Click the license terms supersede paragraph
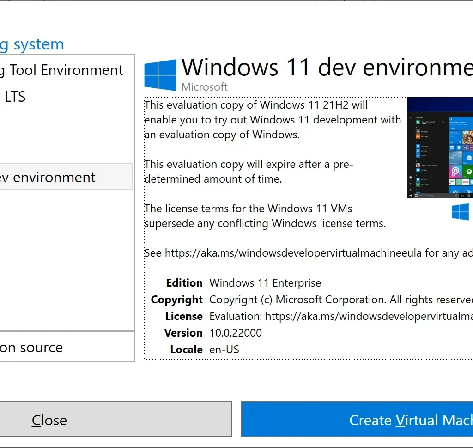473x448 pixels. click(265, 216)
